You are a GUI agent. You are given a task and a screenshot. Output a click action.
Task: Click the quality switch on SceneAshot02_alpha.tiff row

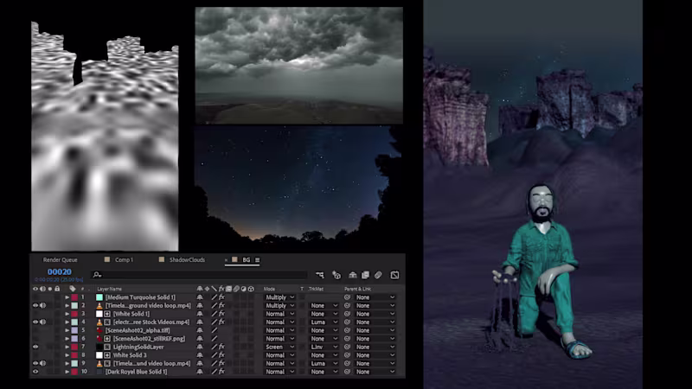pos(214,330)
